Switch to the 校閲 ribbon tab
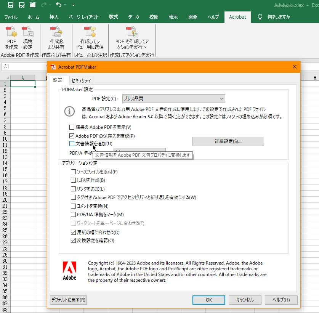This screenshot has width=319, height=313. point(154,17)
